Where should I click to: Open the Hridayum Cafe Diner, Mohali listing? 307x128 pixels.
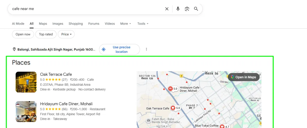tap(66, 104)
